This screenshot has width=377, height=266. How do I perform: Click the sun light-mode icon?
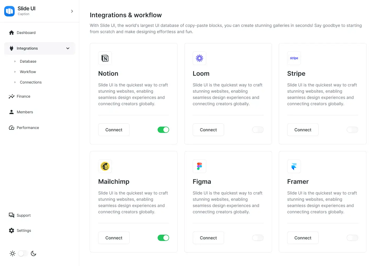pyautogui.click(x=13, y=253)
